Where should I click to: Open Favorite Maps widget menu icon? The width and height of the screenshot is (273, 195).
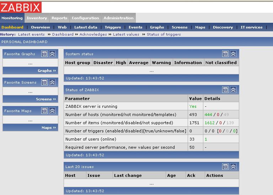[x=44, y=111]
